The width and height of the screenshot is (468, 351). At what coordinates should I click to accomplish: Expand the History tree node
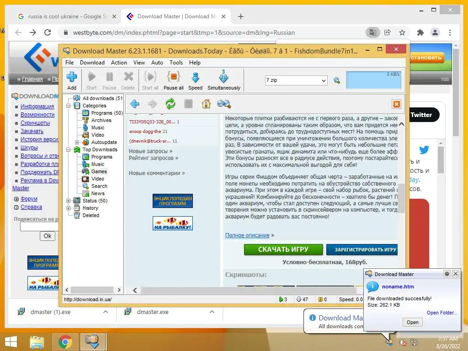[x=69, y=208]
